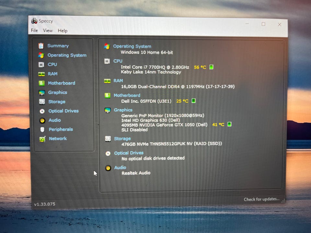
Task: Click the Optical Drives disc icon in summary pane
Action: click(108, 153)
